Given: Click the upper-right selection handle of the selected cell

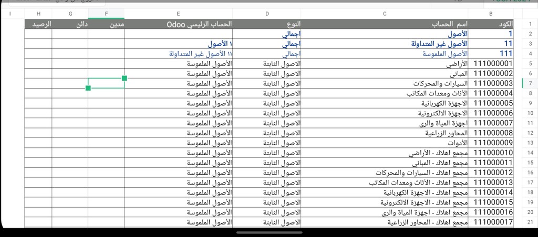Looking at the screenshot, I should point(125,78).
